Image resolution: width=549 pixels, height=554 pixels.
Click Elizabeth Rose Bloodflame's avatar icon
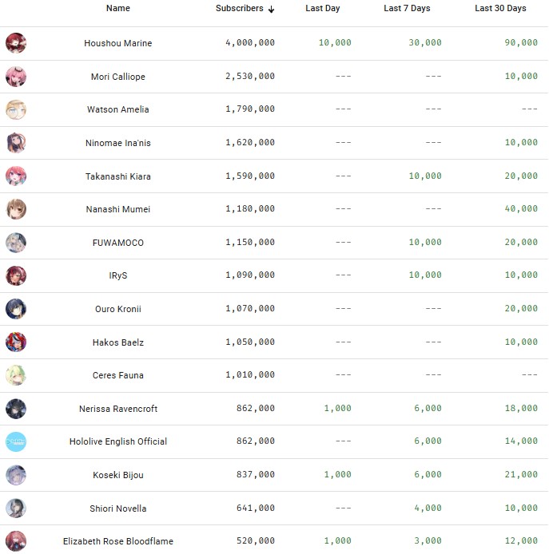point(16,541)
